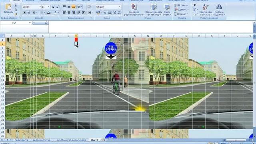Click column H header
The image size is (256, 144).
[76, 36]
